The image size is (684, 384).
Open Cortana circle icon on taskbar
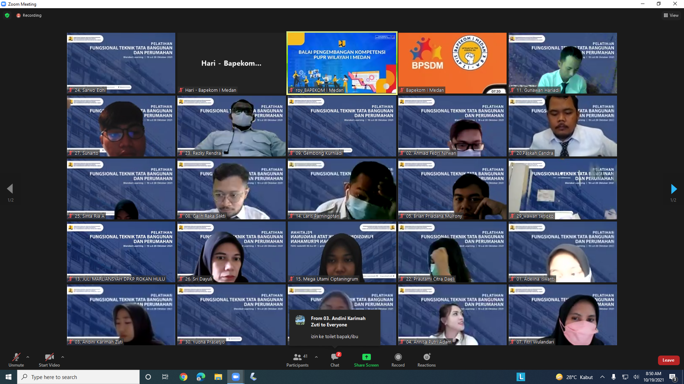click(148, 377)
